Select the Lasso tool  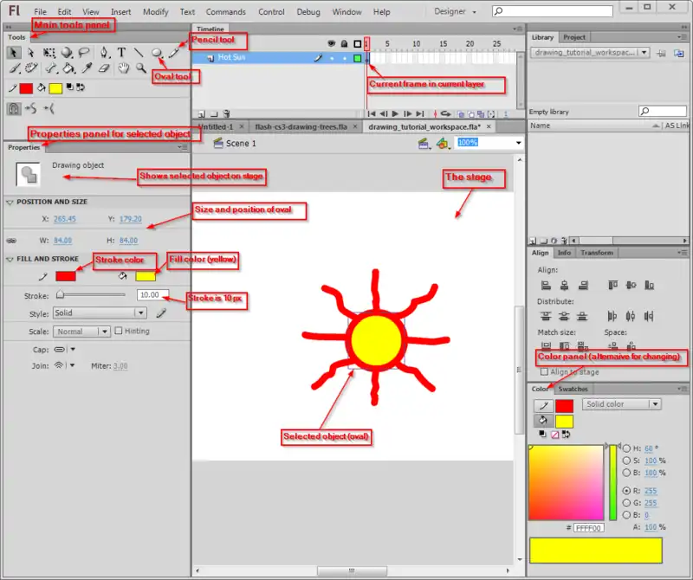point(85,53)
